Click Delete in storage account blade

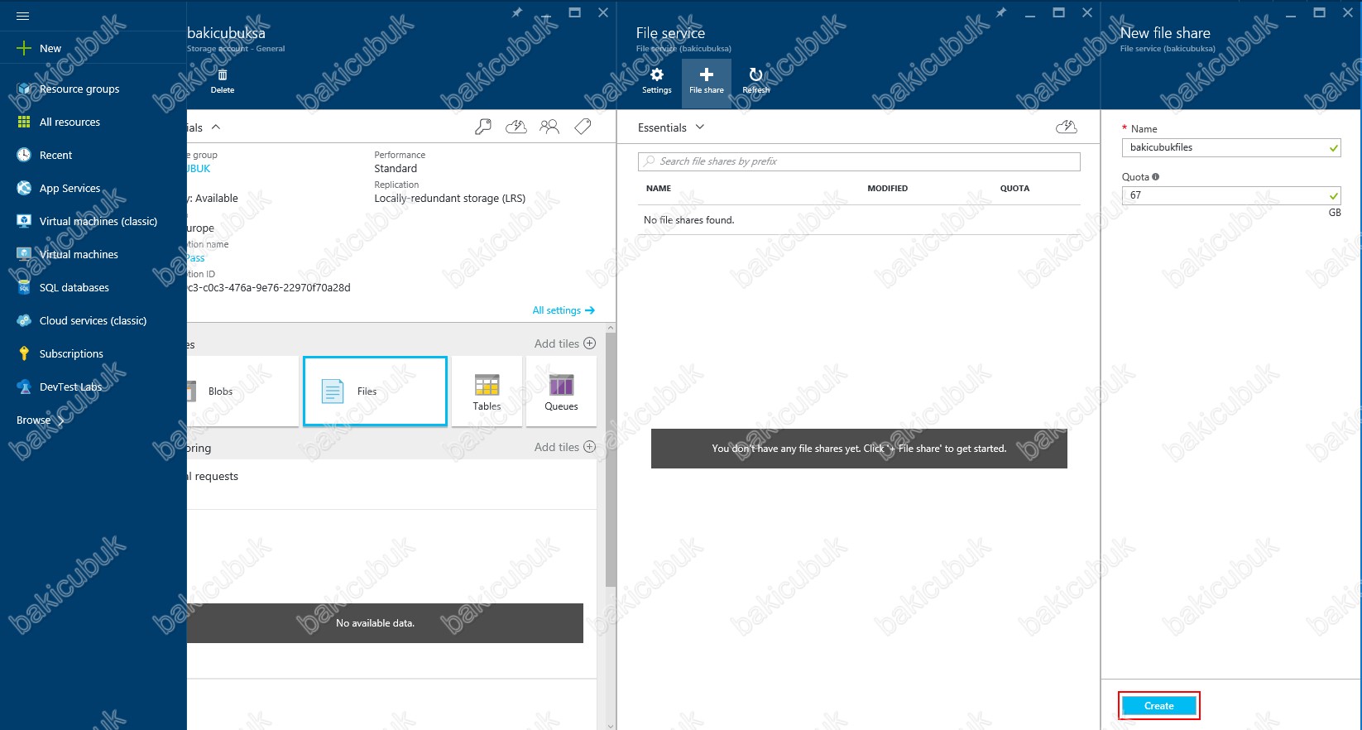tap(222, 81)
